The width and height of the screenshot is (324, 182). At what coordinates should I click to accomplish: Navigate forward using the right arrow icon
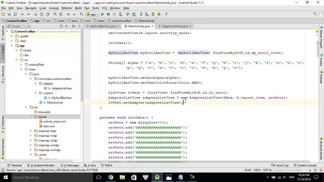click(x=74, y=14)
